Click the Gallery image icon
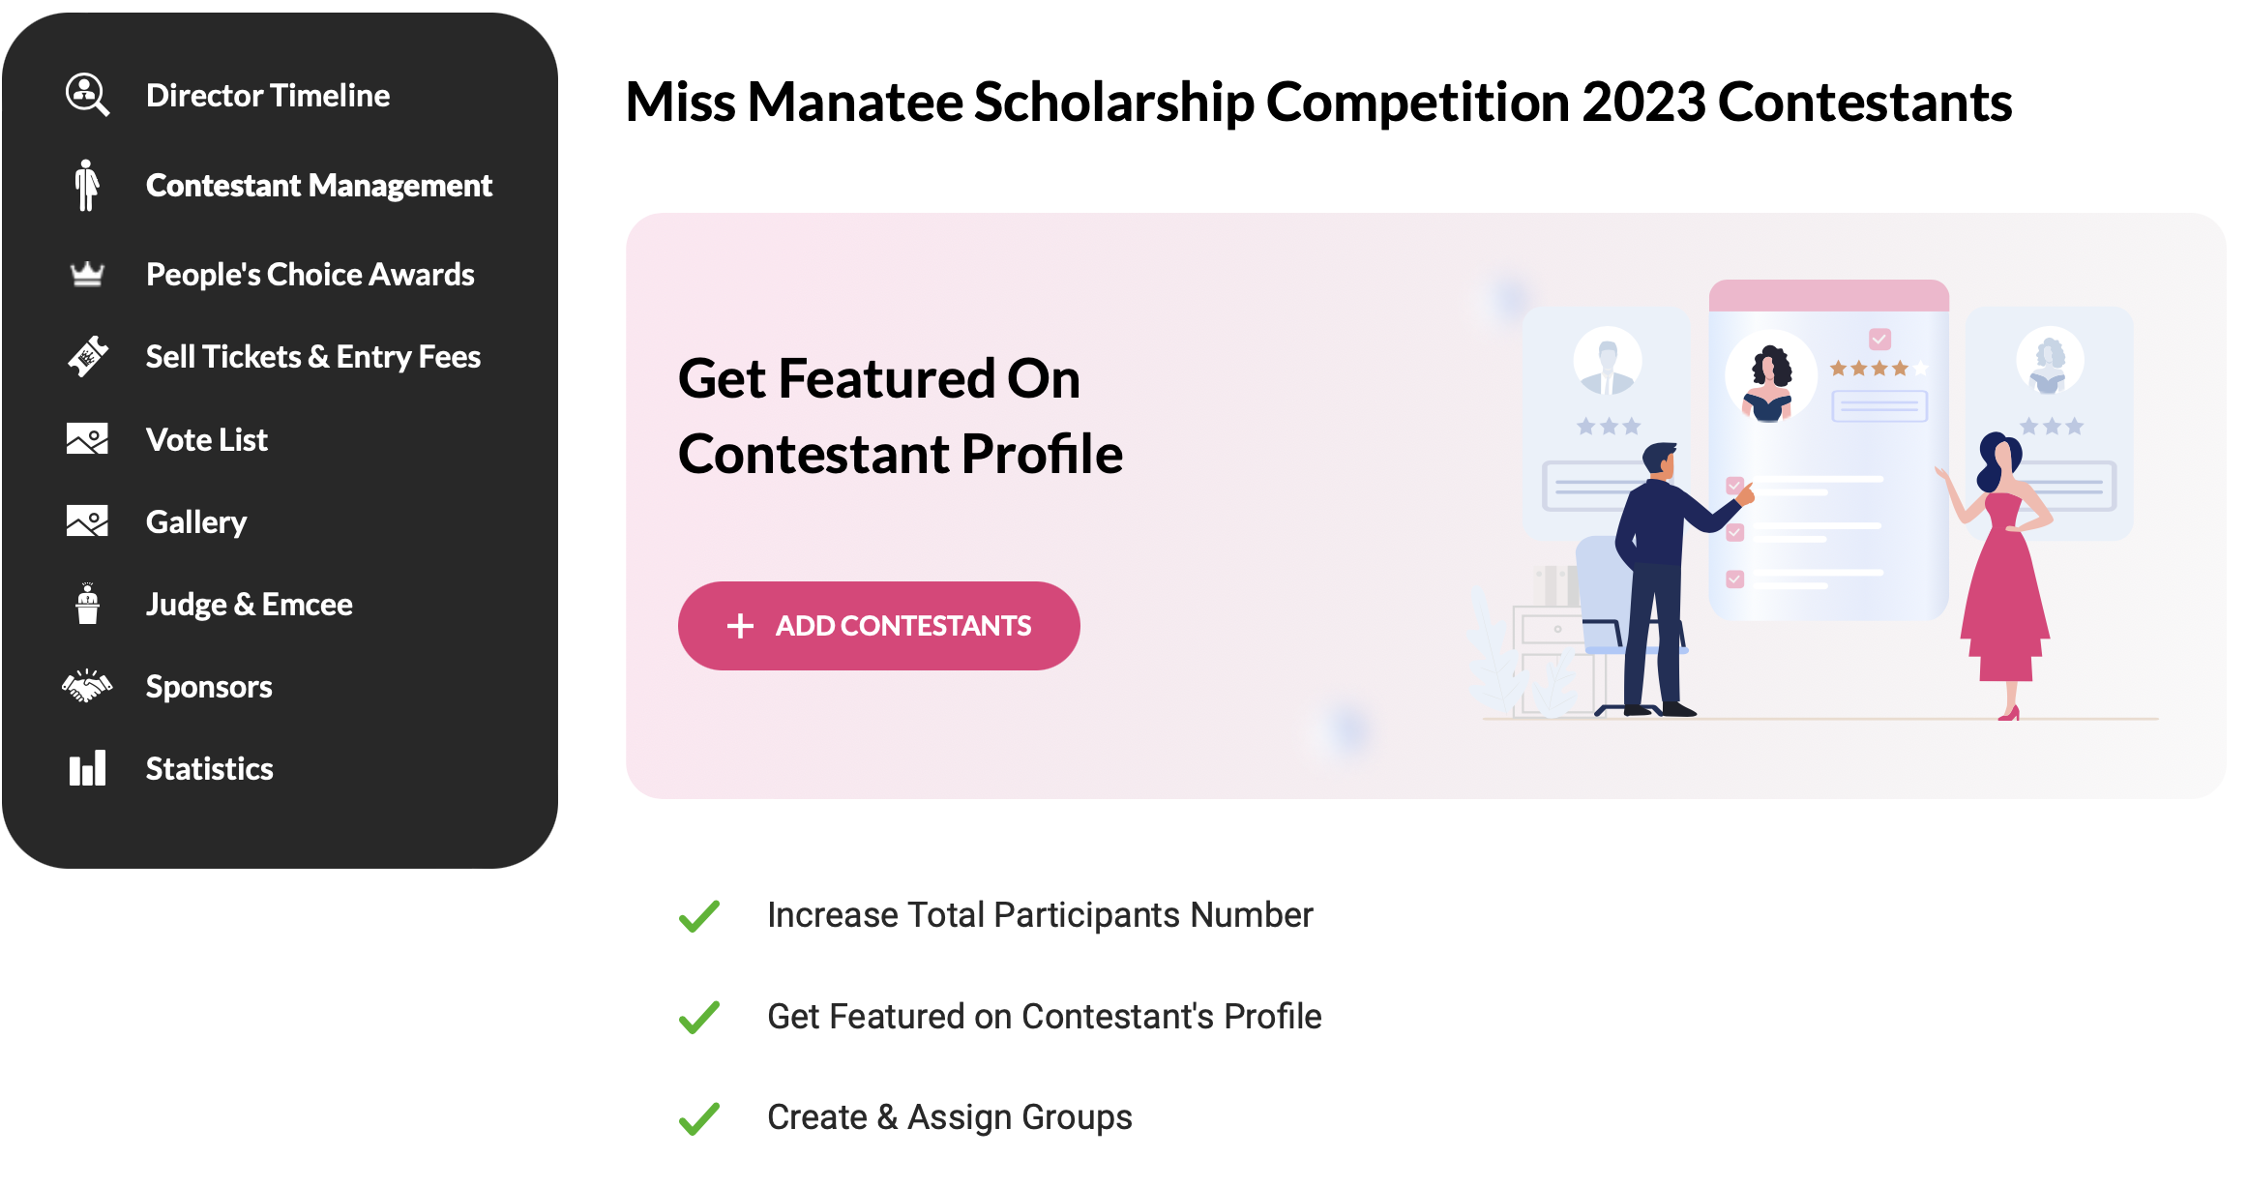This screenshot has height=1188, width=2248. [87, 521]
